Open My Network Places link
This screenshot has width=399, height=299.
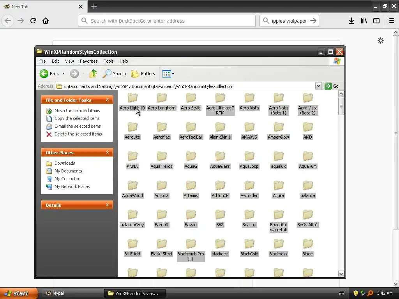(x=72, y=186)
